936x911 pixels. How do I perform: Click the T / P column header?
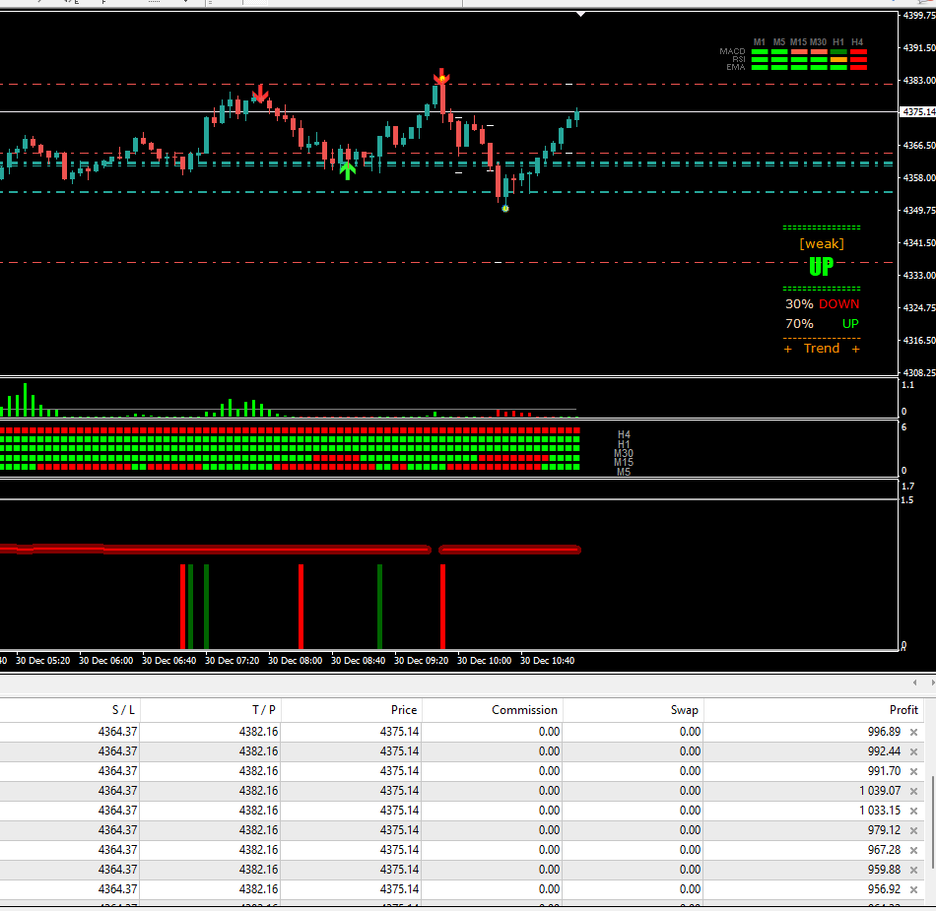[264, 709]
